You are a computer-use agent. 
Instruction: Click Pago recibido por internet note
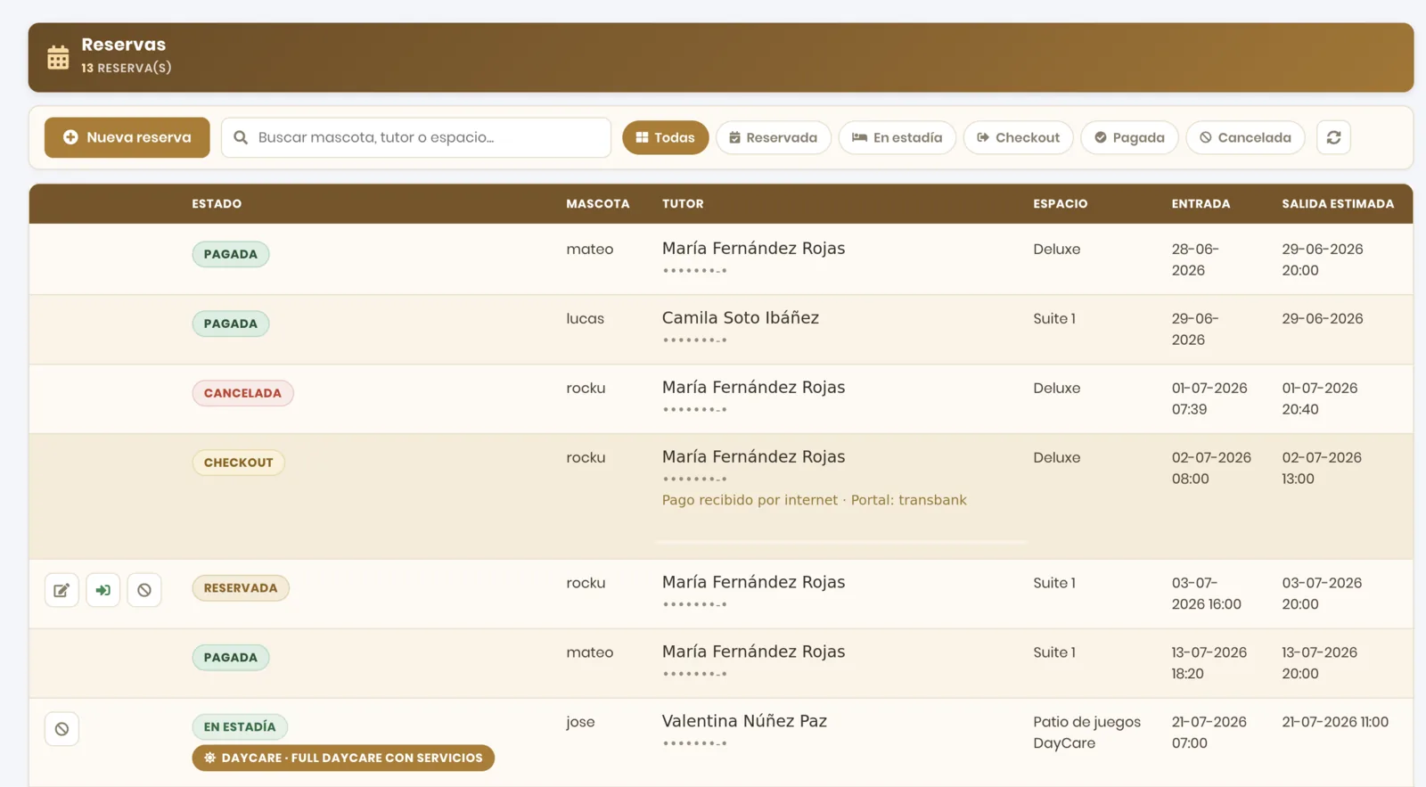pos(814,500)
